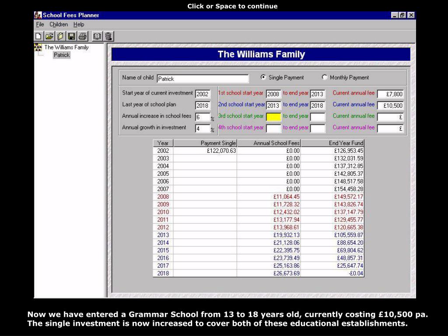Click the family tree icon in sidebar
This screenshot has width=448, height=336.
38,47
